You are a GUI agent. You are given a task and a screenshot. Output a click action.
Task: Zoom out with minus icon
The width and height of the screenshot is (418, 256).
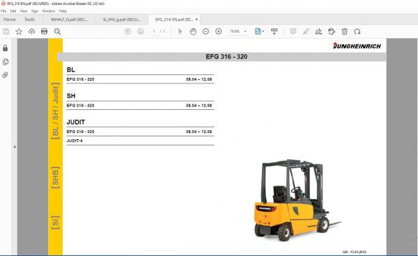206,31
